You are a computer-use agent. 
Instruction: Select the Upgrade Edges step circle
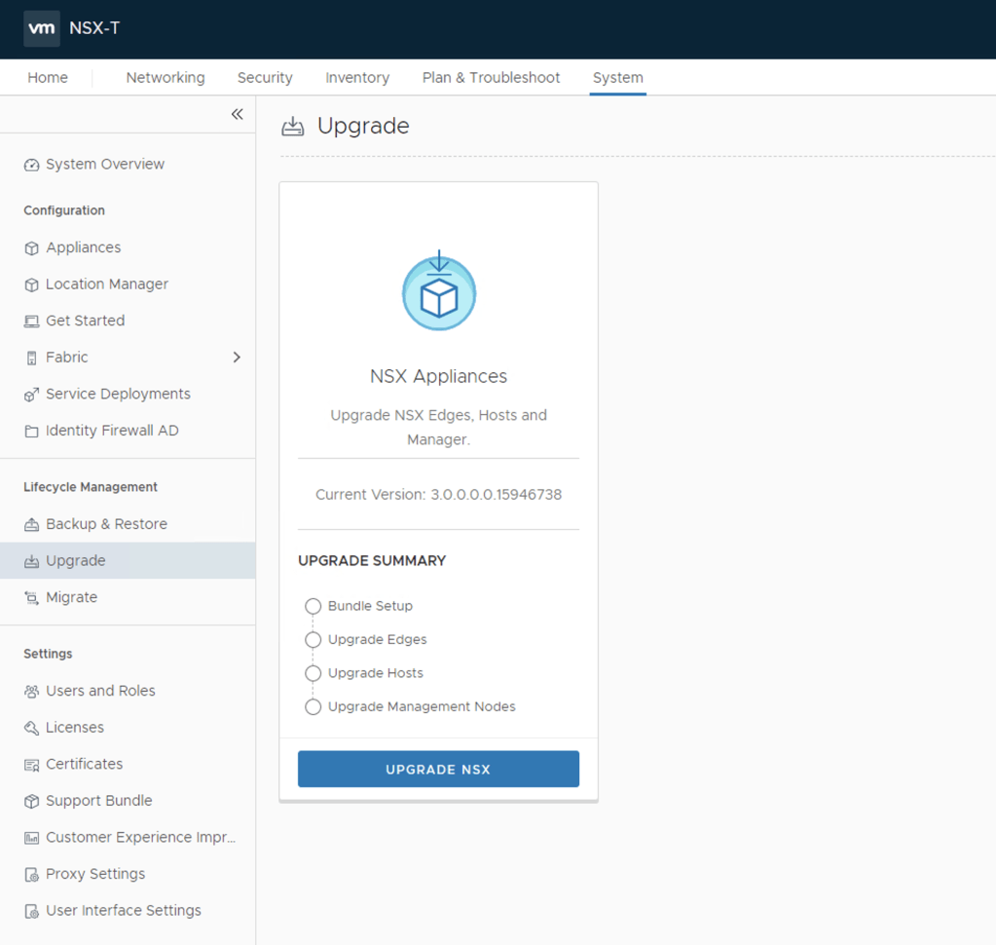(x=313, y=640)
